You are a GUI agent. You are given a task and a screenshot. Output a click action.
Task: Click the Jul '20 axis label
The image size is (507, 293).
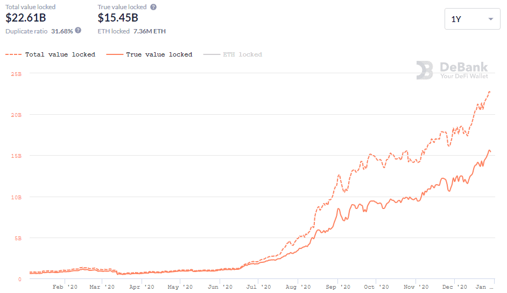(x=259, y=287)
